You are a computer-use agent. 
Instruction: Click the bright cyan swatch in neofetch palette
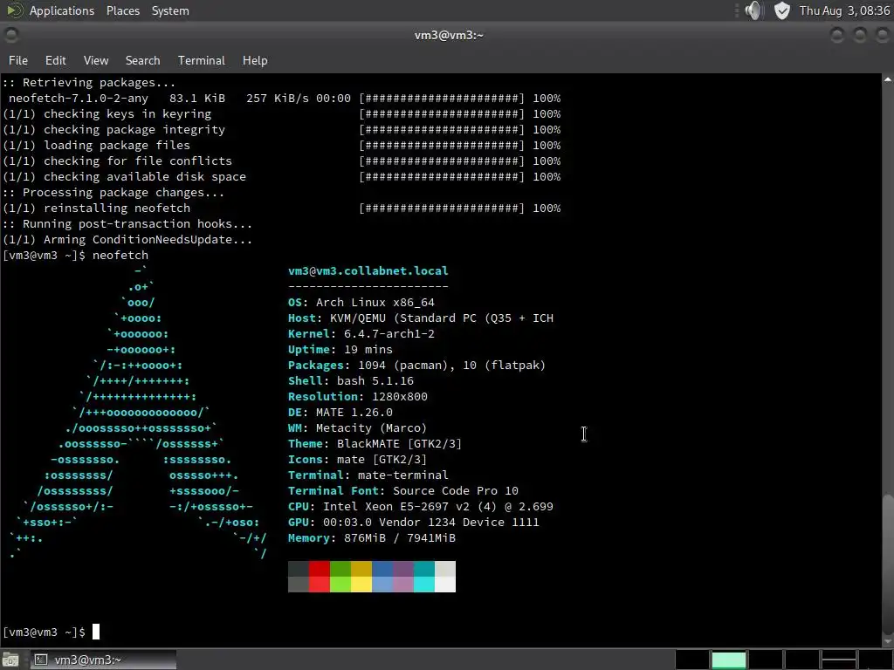tap(424, 585)
